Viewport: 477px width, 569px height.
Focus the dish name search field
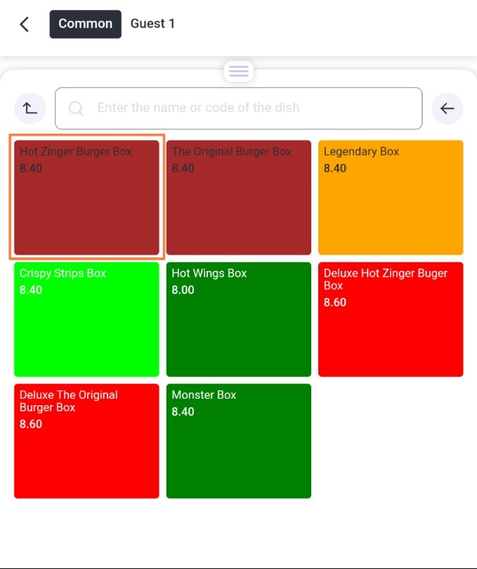pyautogui.click(x=239, y=108)
